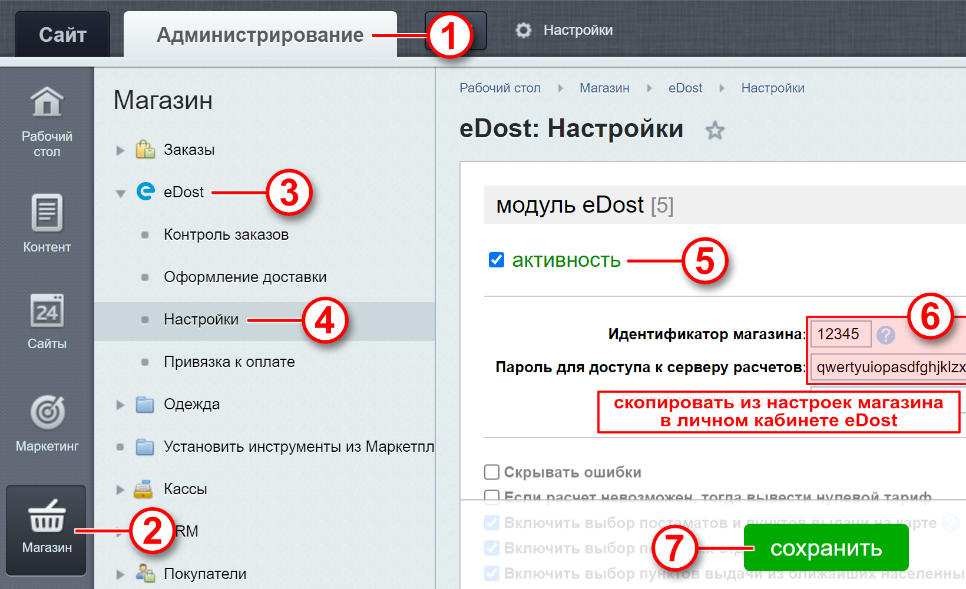966x589 pixels.
Task: Click the help question mark near shop ID
Action: tap(885, 335)
